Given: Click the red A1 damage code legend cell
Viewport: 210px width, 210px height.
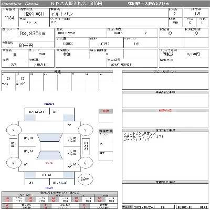Looking at the screenshot, I should [x=54, y=198].
